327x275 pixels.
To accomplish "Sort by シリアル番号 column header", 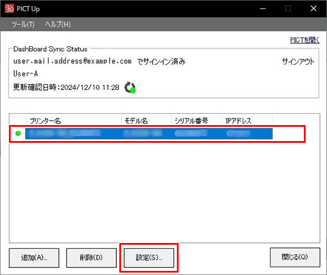I will (197, 121).
